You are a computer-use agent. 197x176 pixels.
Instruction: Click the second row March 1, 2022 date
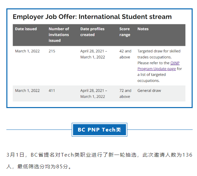[27, 90]
